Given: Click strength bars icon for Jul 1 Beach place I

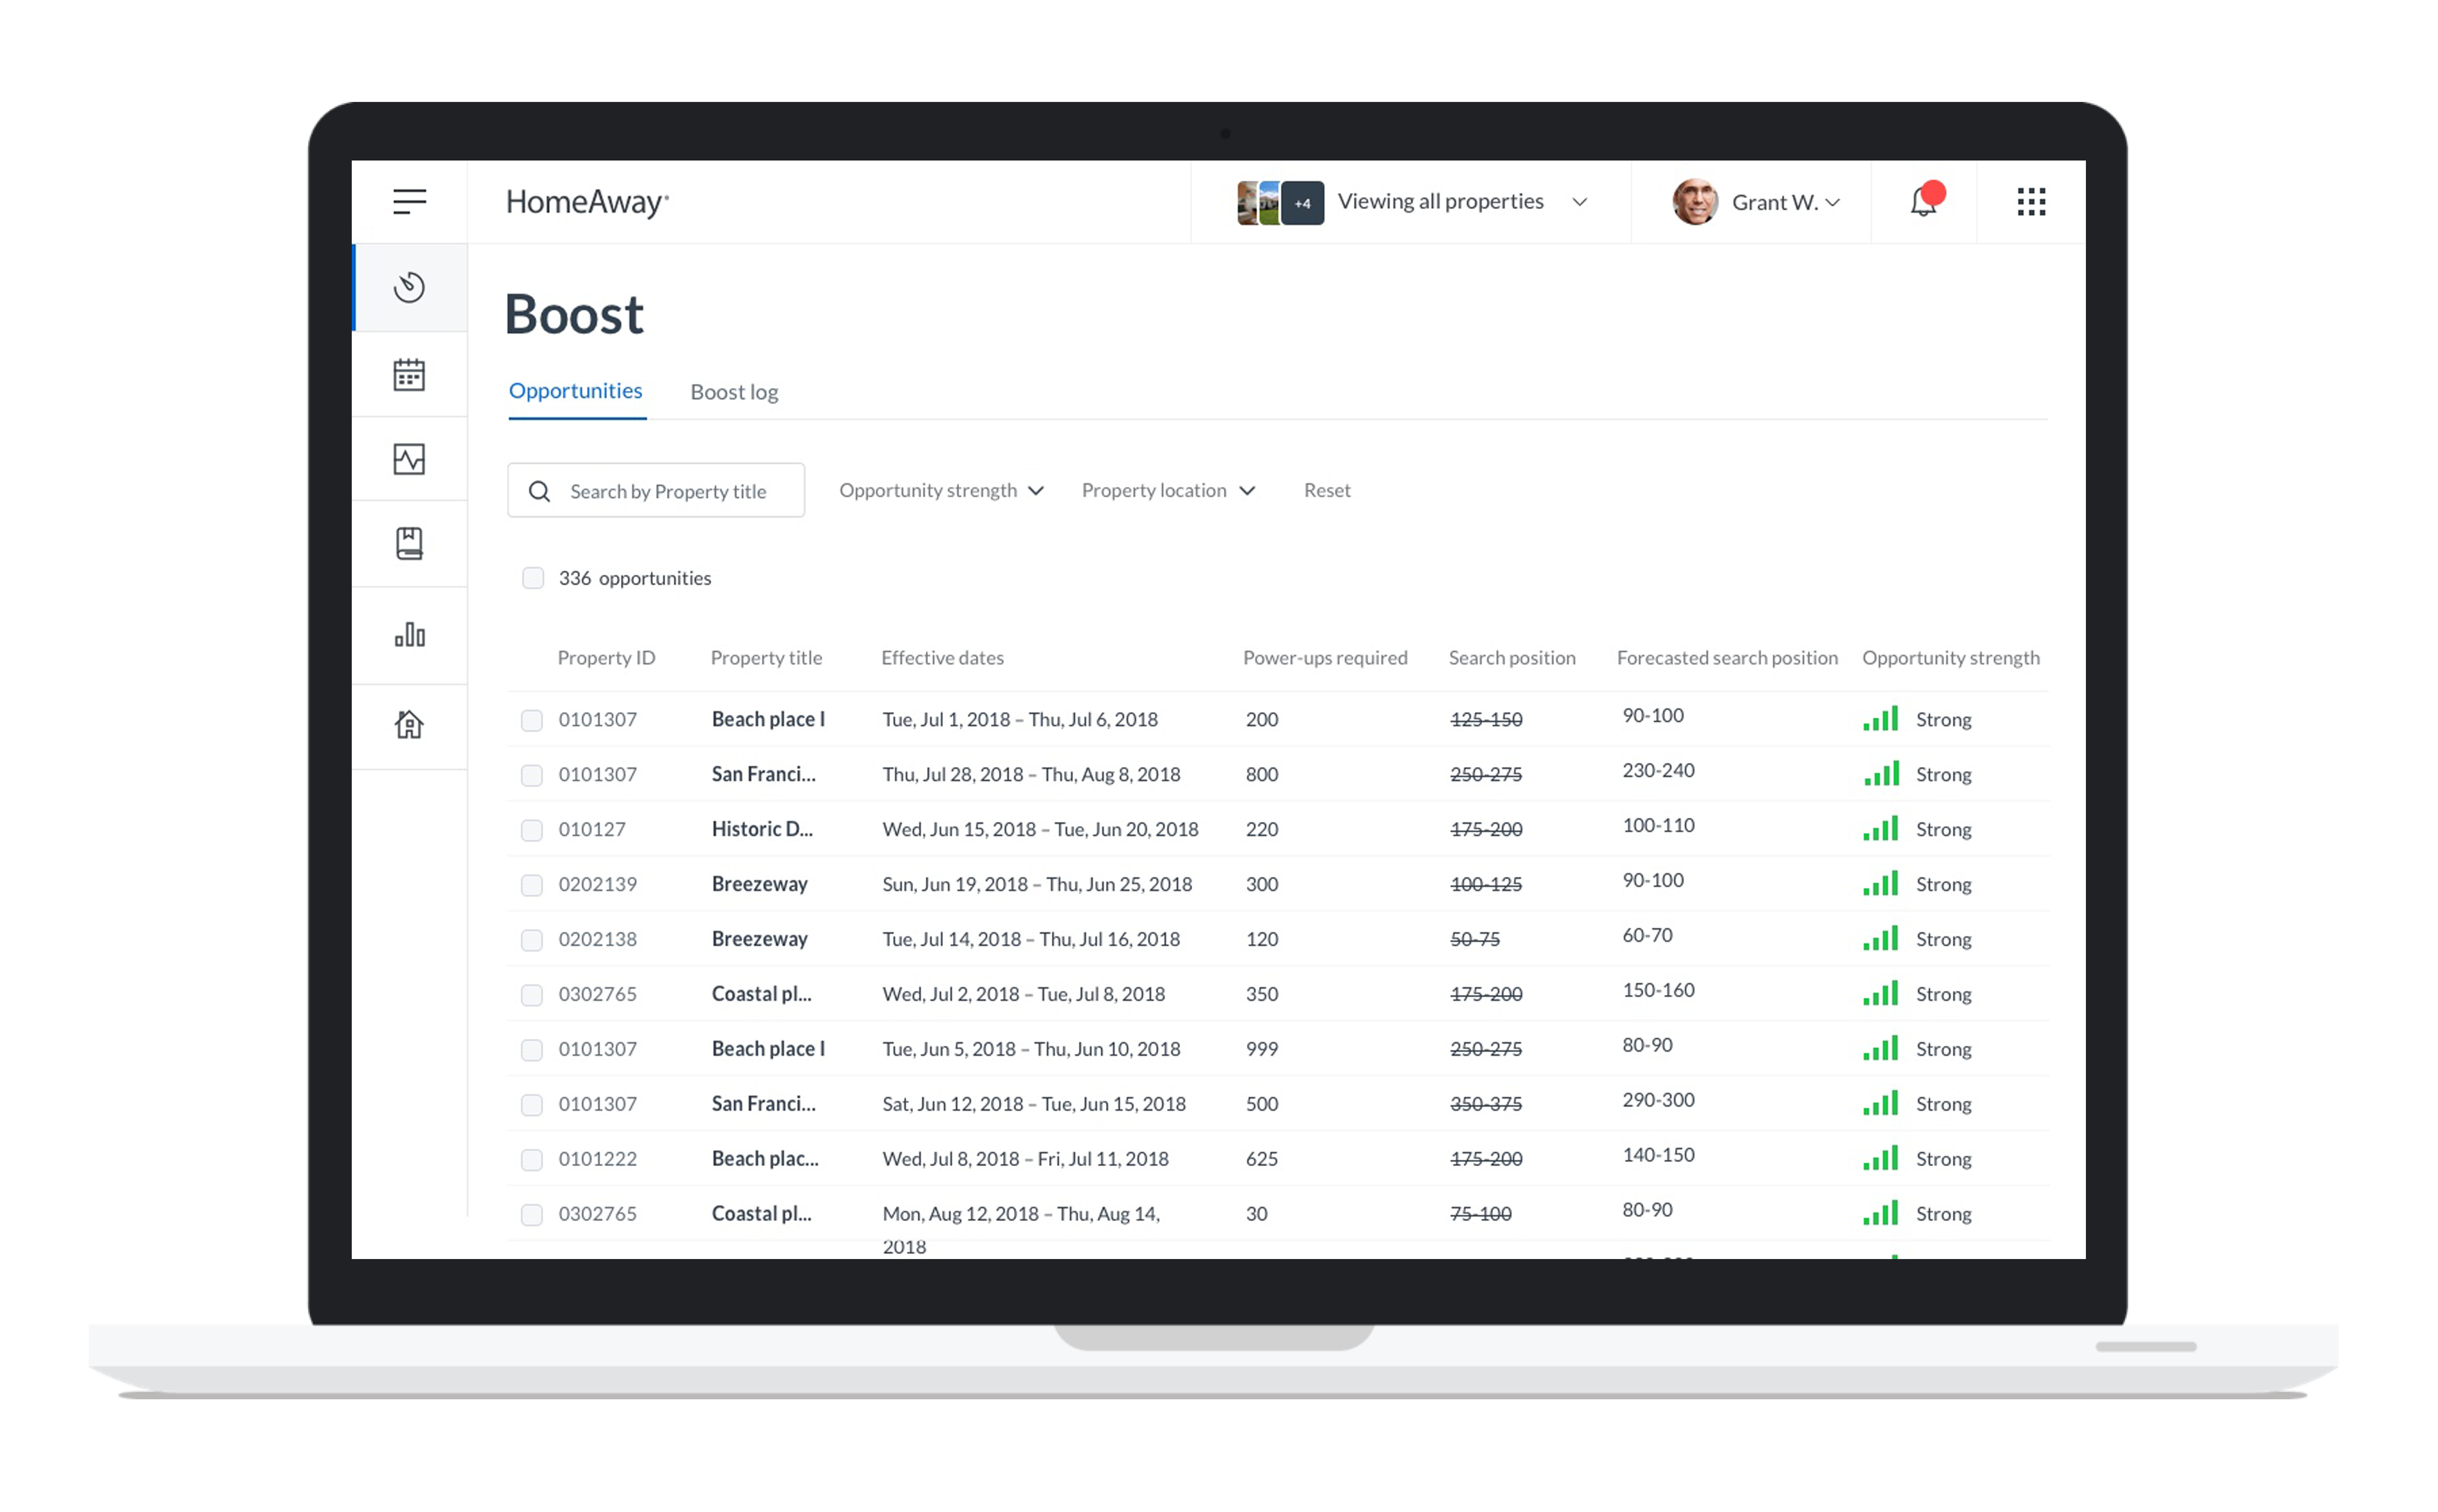Looking at the screenshot, I should (1880, 719).
